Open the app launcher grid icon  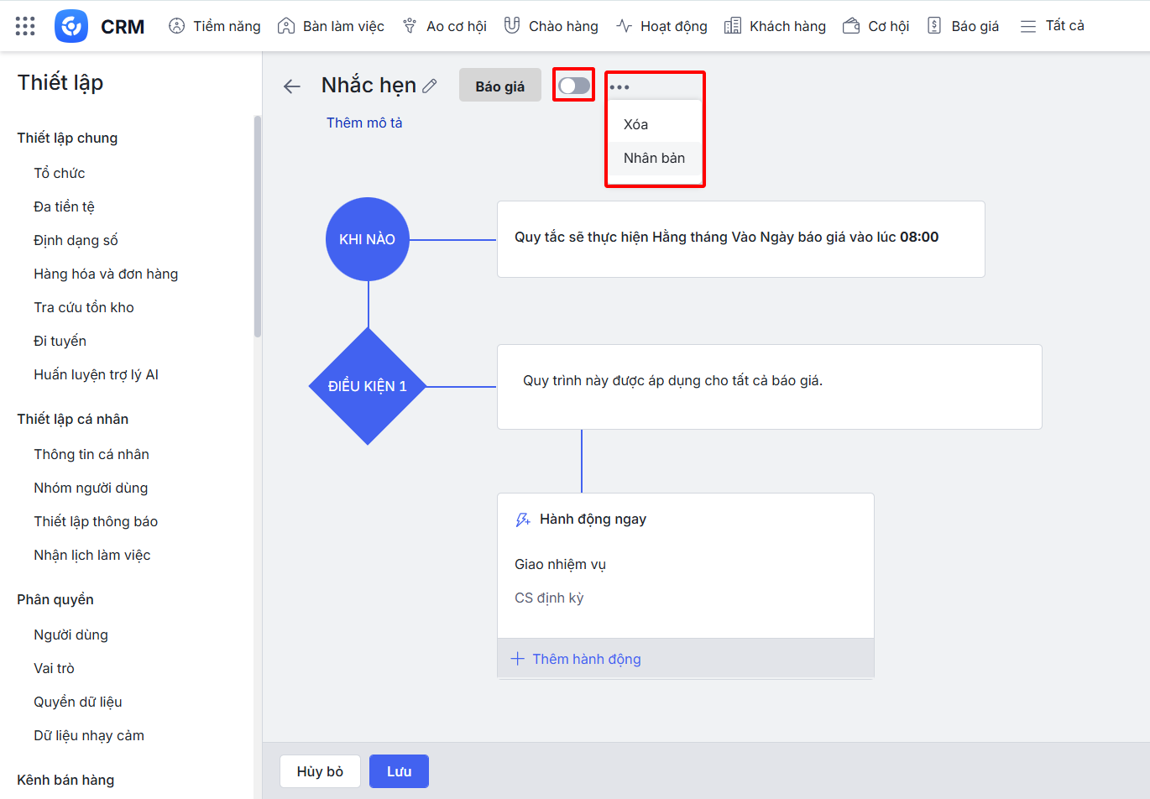(25, 26)
